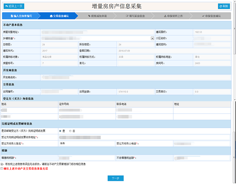Image resolution: width=236 pixels, height=184 pixels.
Task: Click the vertical scrollbar on the right
Action: (234, 87)
